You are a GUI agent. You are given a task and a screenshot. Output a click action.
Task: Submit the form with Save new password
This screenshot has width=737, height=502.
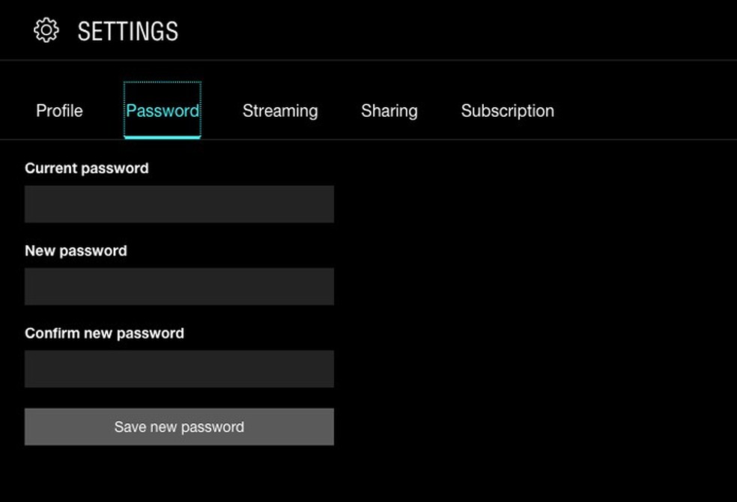[179, 427]
